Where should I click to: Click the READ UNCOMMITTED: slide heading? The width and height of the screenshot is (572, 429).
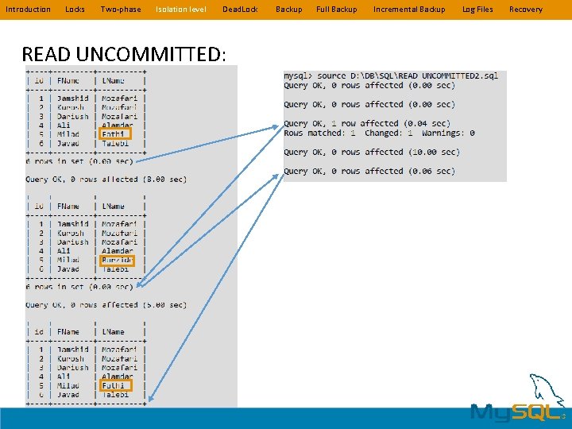(124, 54)
